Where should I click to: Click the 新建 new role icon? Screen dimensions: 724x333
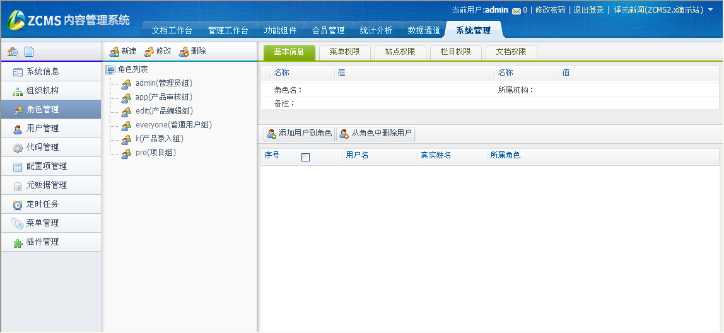pyautogui.click(x=115, y=52)
